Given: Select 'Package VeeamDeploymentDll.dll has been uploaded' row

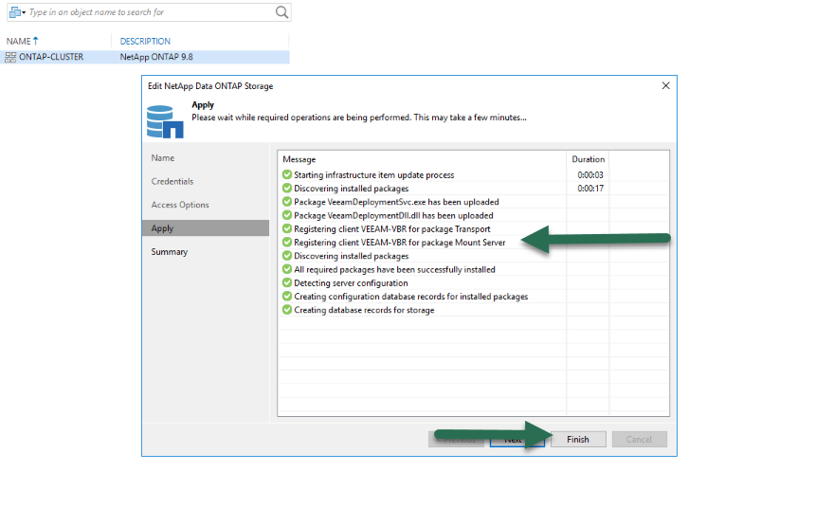Looking at the screenshot, I should pos(393,215).
